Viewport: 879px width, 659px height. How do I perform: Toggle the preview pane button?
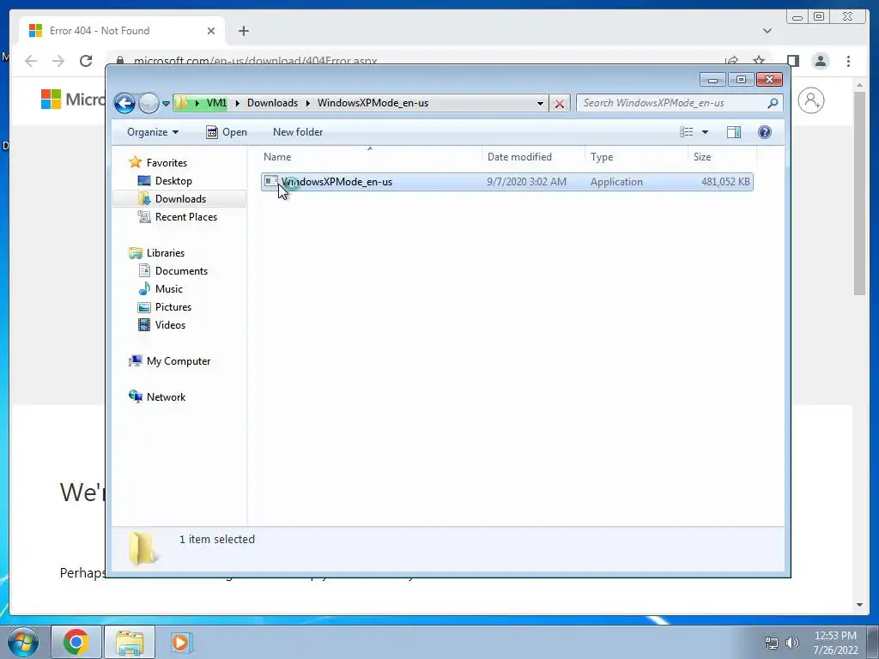point(734,132)
